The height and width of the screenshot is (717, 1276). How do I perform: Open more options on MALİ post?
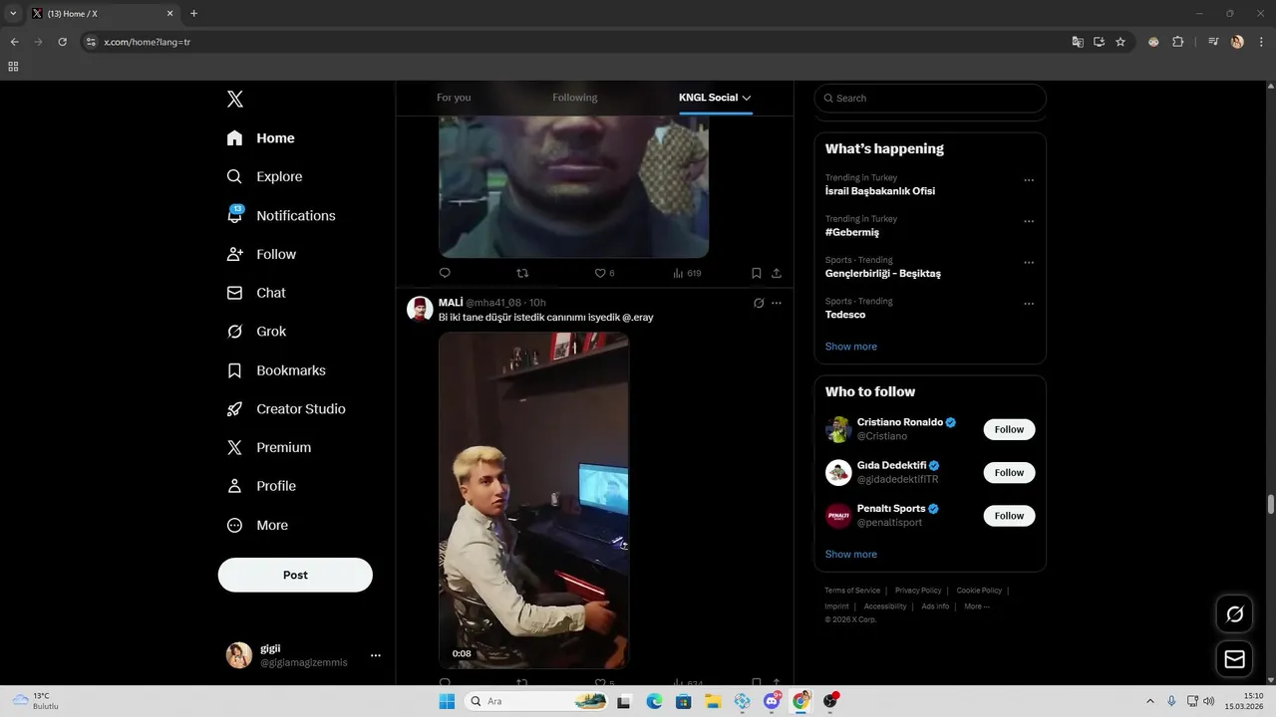[777, 303]
